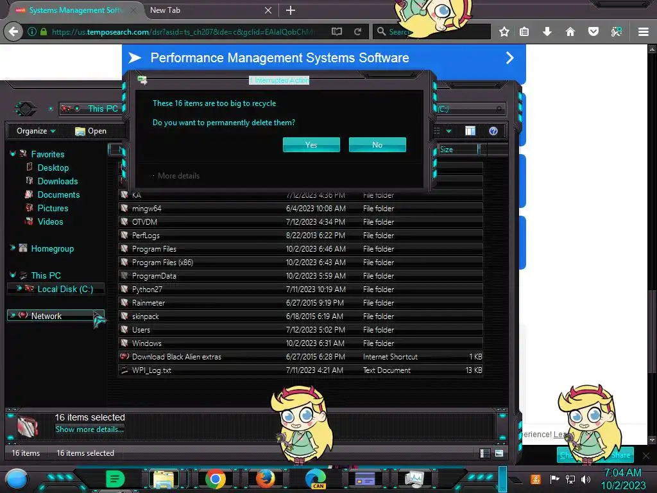Open Edge Canary from the taskbar
The width and height of the screenshot is (657, 493).
(316, 479)
